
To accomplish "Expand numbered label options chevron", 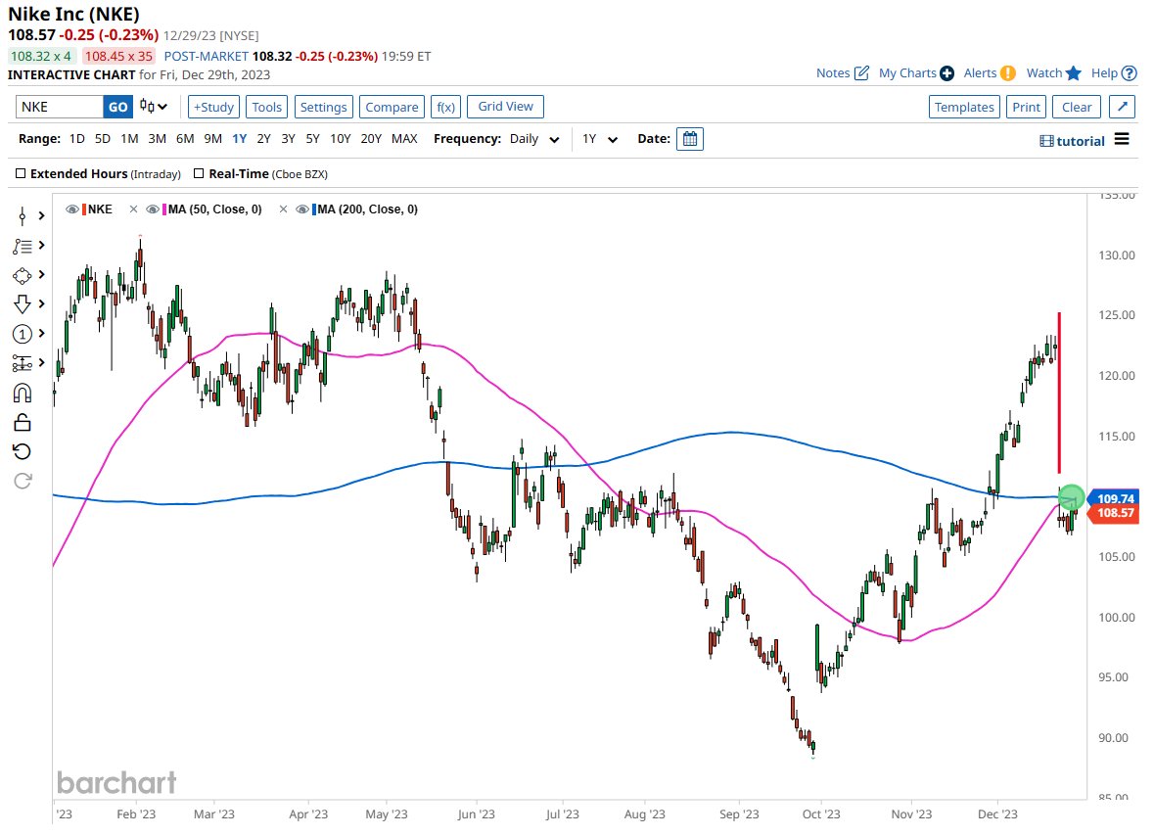I will [42, 334].
